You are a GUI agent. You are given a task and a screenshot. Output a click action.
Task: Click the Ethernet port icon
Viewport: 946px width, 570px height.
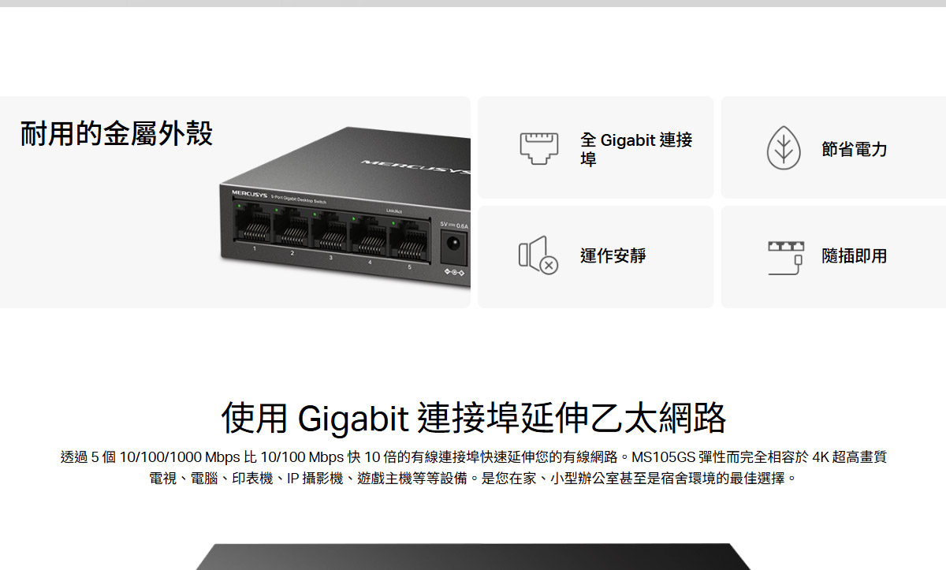pyautogui.click(x=538, y=148)
